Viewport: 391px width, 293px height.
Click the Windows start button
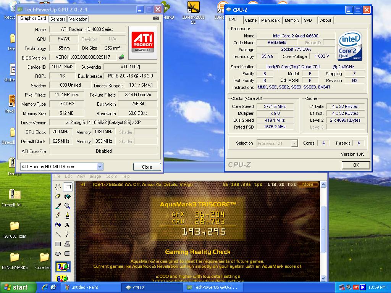[x=18, y=287]
